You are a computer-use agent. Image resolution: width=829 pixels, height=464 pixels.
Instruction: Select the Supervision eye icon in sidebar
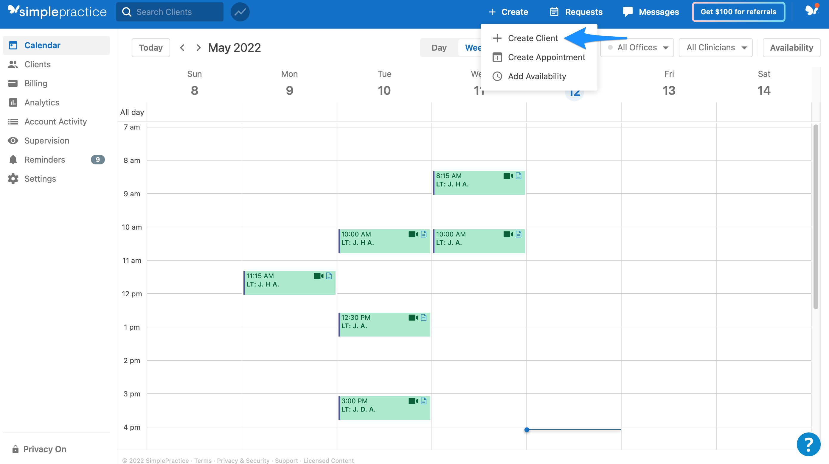tap(13, 141)
